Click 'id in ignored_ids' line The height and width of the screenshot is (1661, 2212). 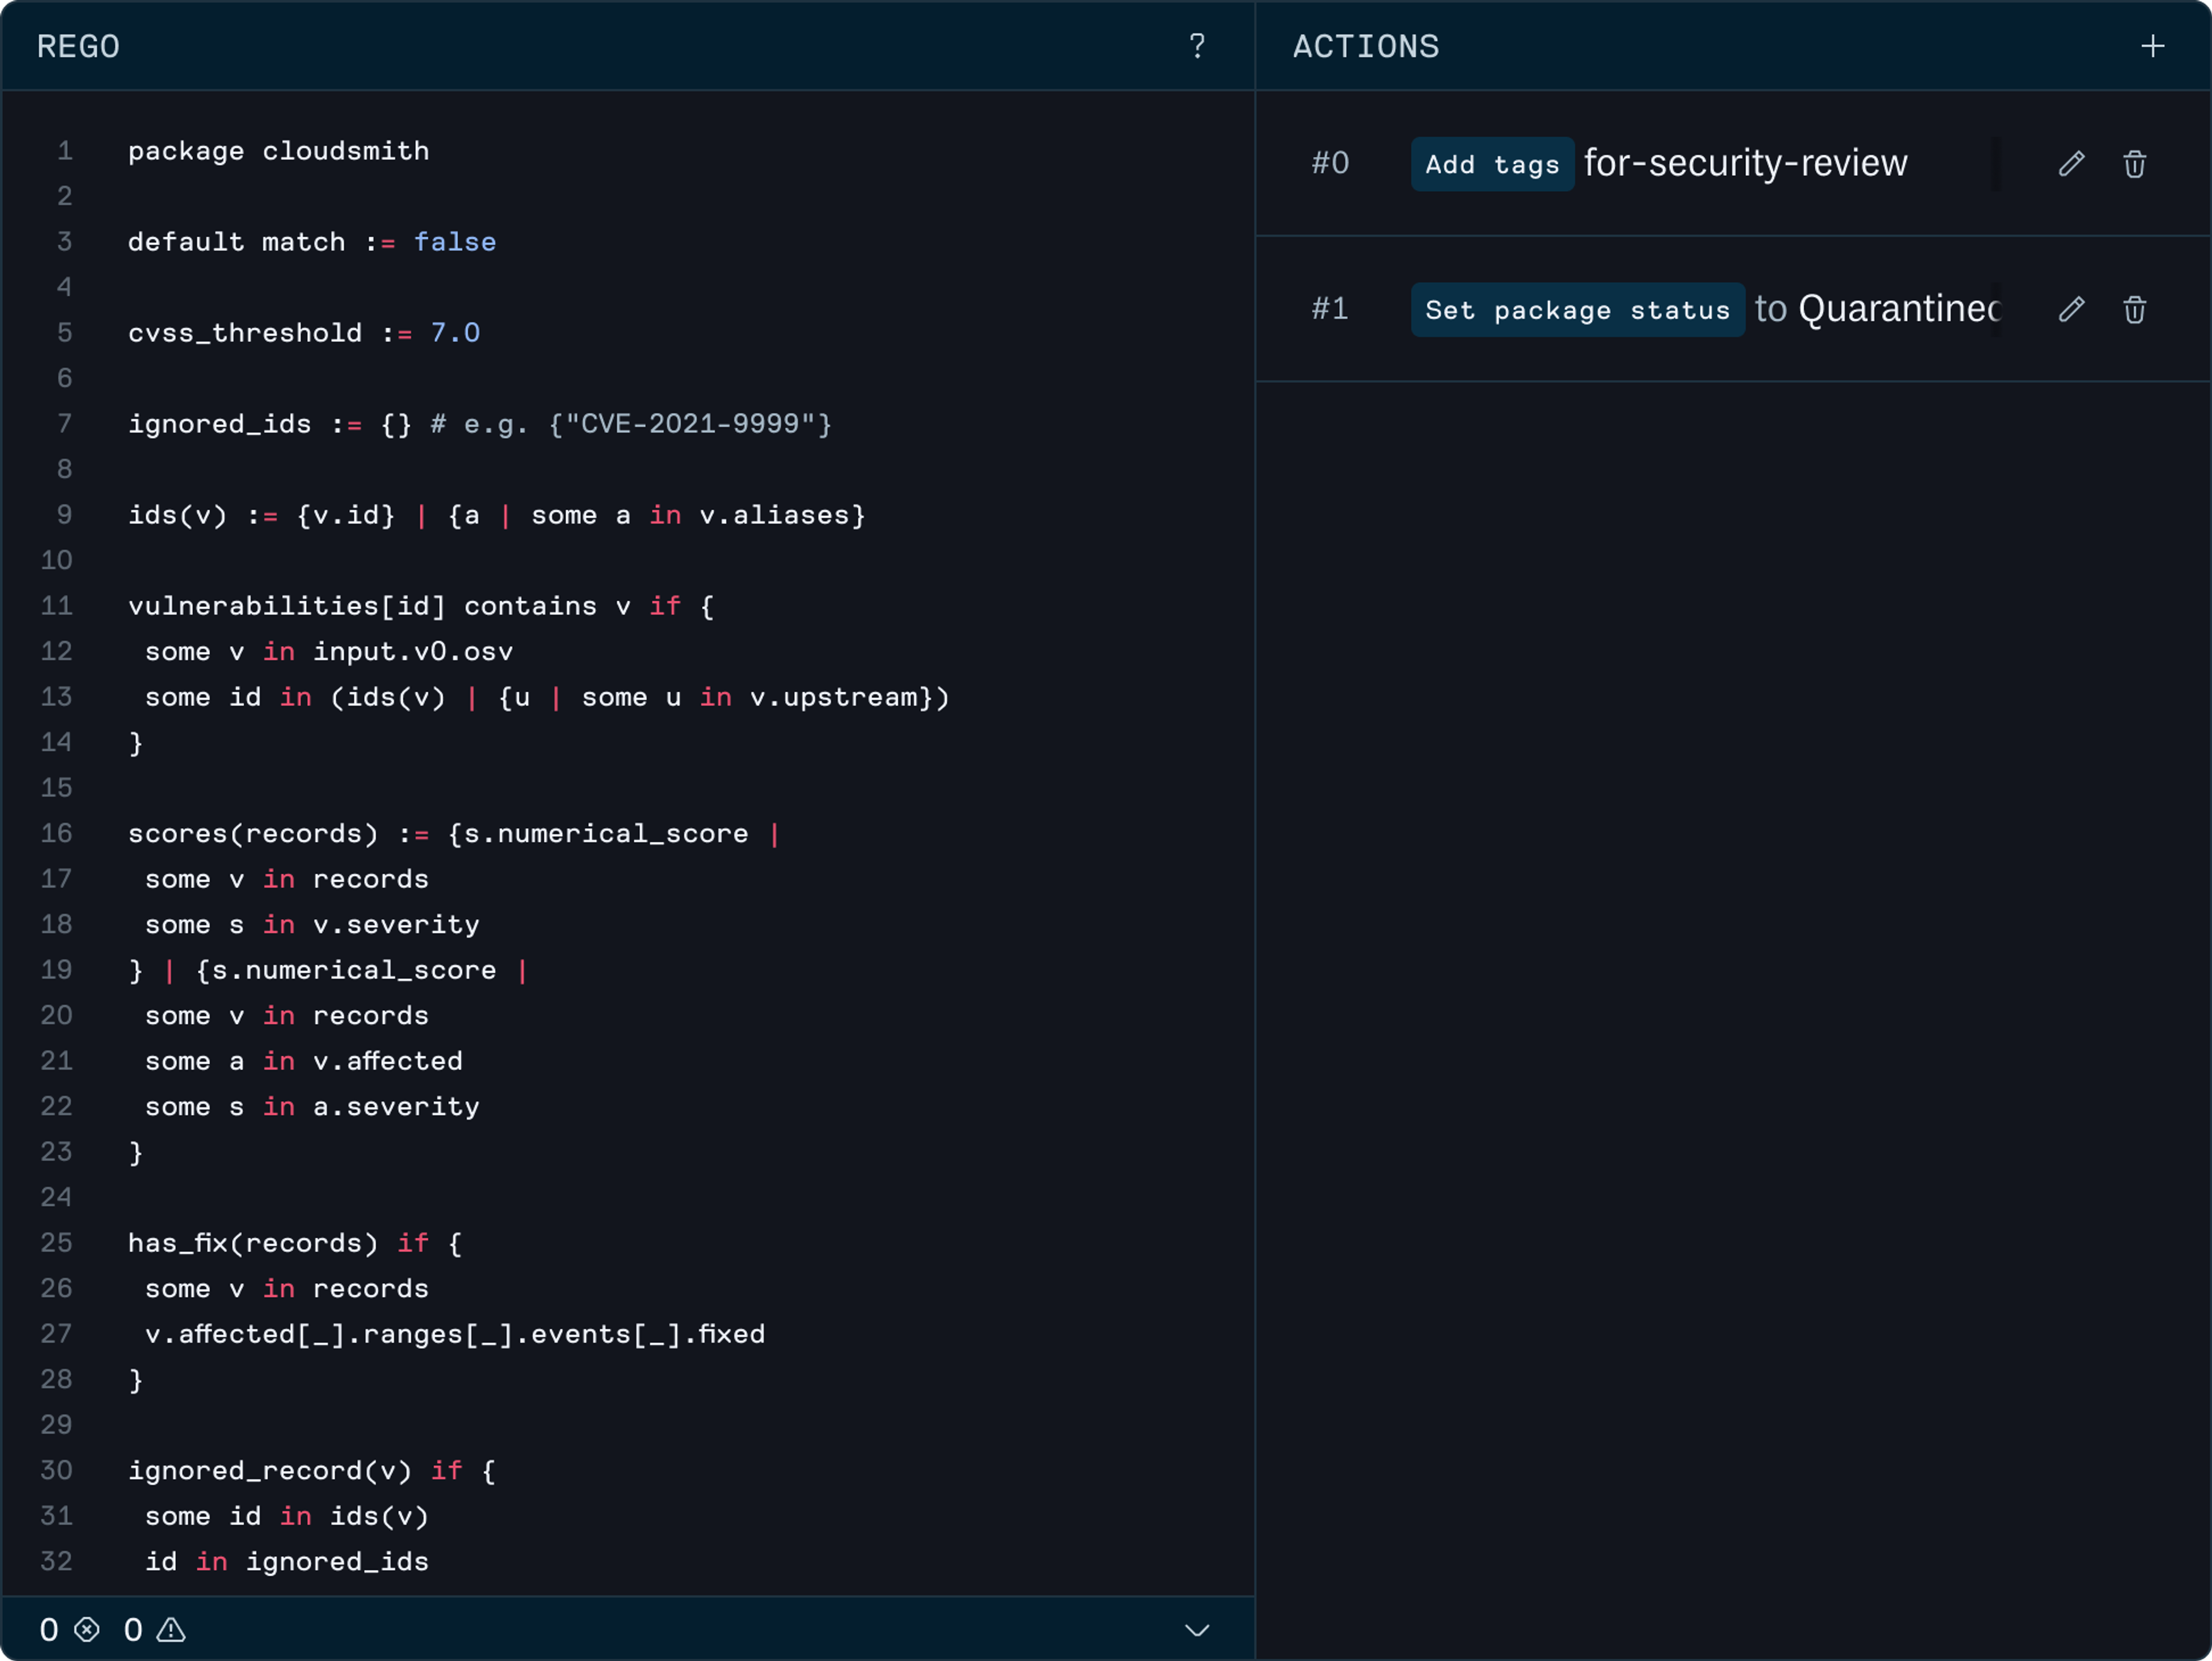coord(287,1562)
